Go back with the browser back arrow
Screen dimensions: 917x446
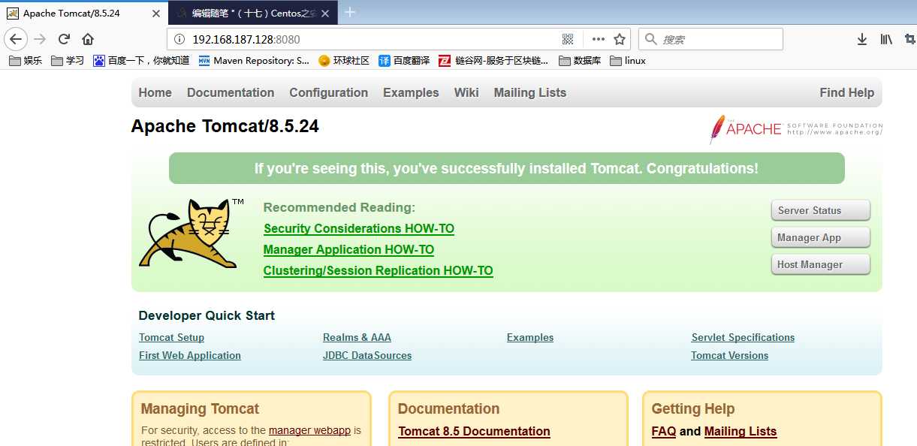point(16,39)
